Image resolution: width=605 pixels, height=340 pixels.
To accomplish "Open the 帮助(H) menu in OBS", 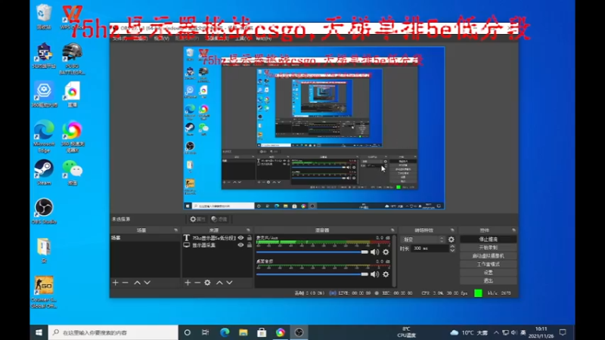I will [x=263, y=39].
